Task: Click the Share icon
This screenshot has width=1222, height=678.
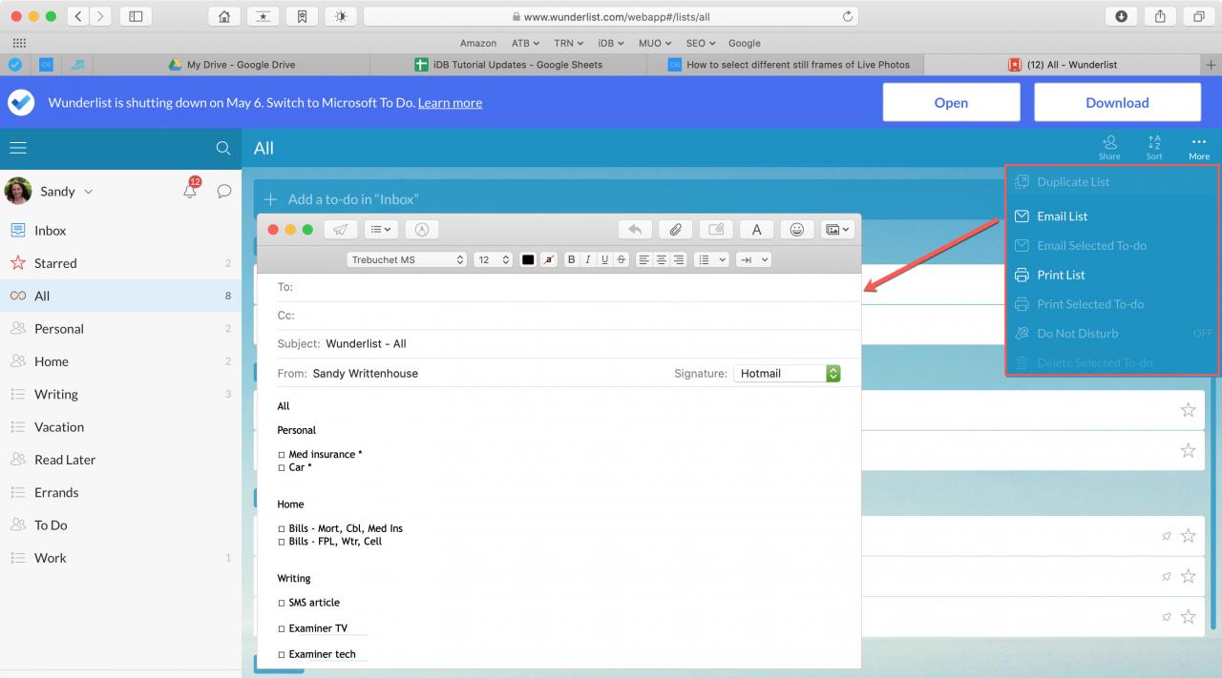Action: [x=1109, y=147]
